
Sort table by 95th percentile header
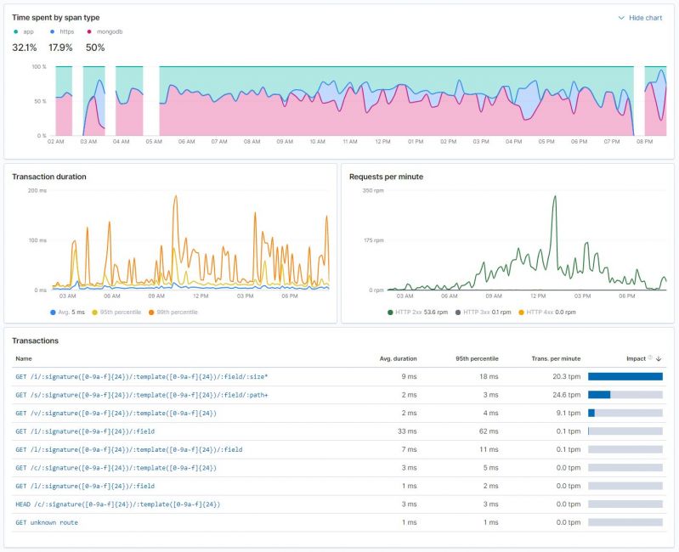(477, 358)
